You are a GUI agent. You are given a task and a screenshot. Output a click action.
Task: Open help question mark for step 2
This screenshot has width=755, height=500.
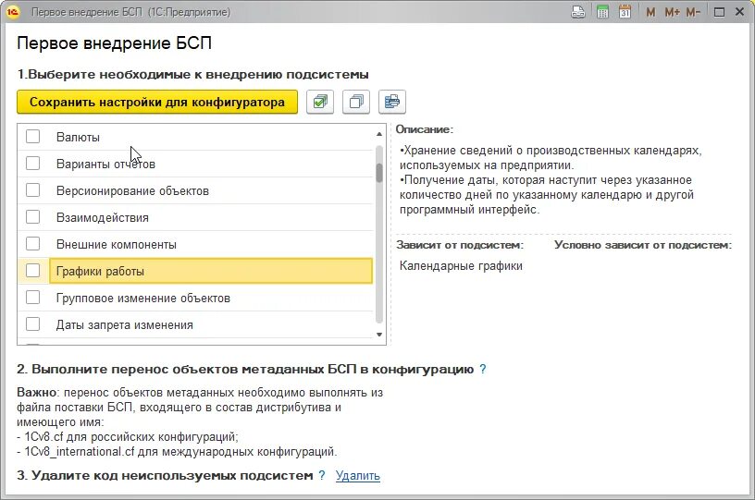(483, 370)
